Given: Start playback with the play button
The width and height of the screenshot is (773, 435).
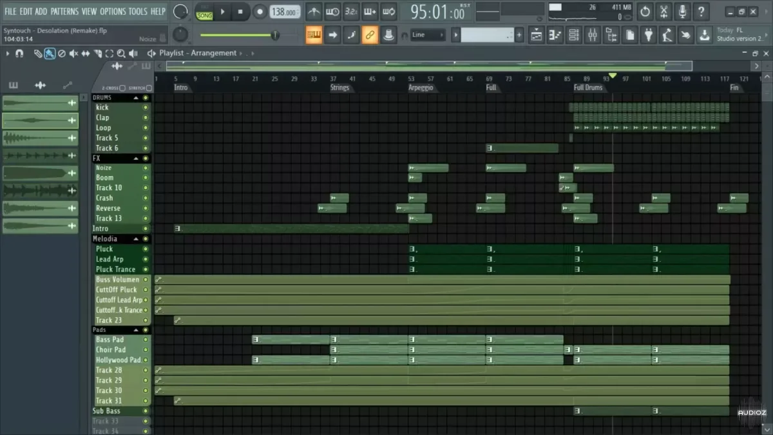Looking at the screenshot, I should (x=223, y=12).
